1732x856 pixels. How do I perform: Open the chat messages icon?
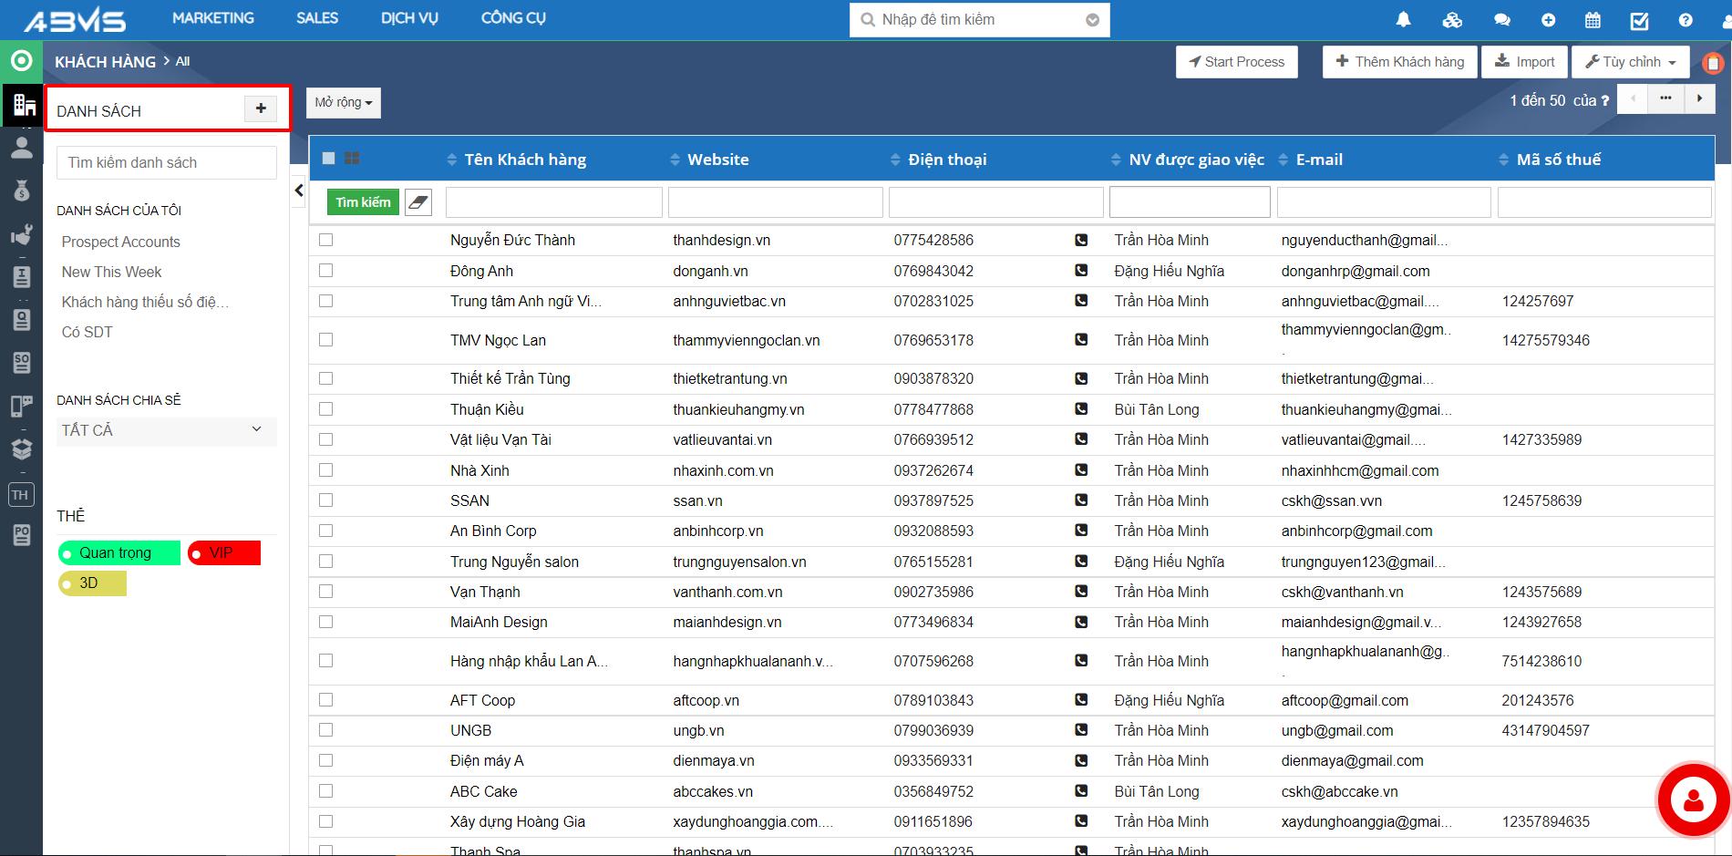click(1502, 20)
